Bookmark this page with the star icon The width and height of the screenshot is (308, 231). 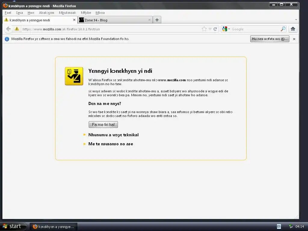click(204, 29)
